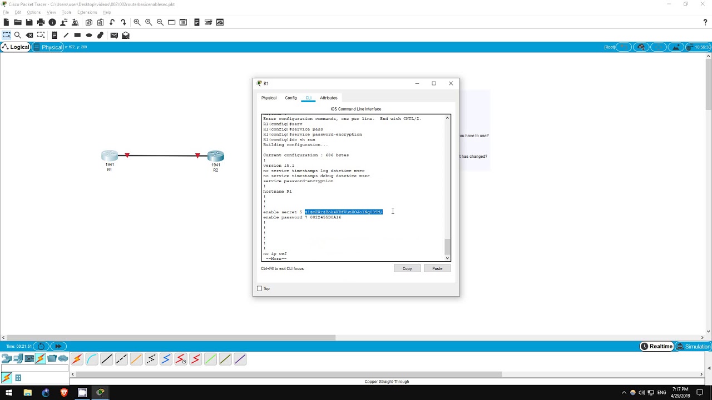Open the Options menu
The width and height of the screenshot is (712, 400).
pos(33,12)
